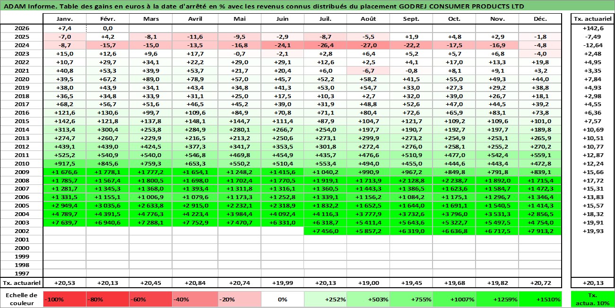The width and height of the screenshot is (615, 308).
Task: Click the 'Sept.' column header
Action: click(x=411, y=19)
